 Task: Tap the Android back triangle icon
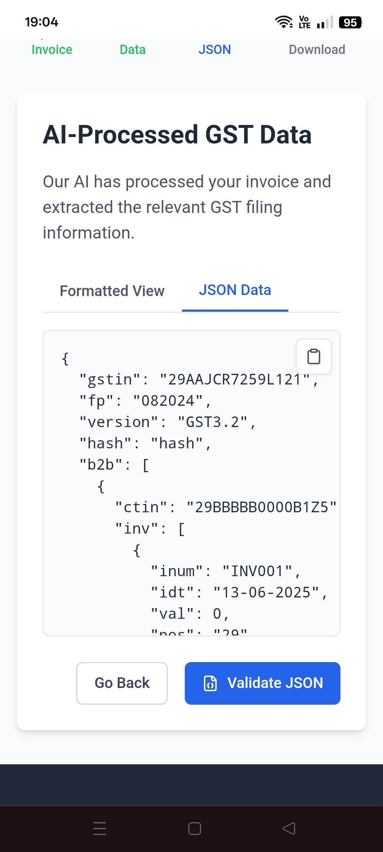[289, 829]
